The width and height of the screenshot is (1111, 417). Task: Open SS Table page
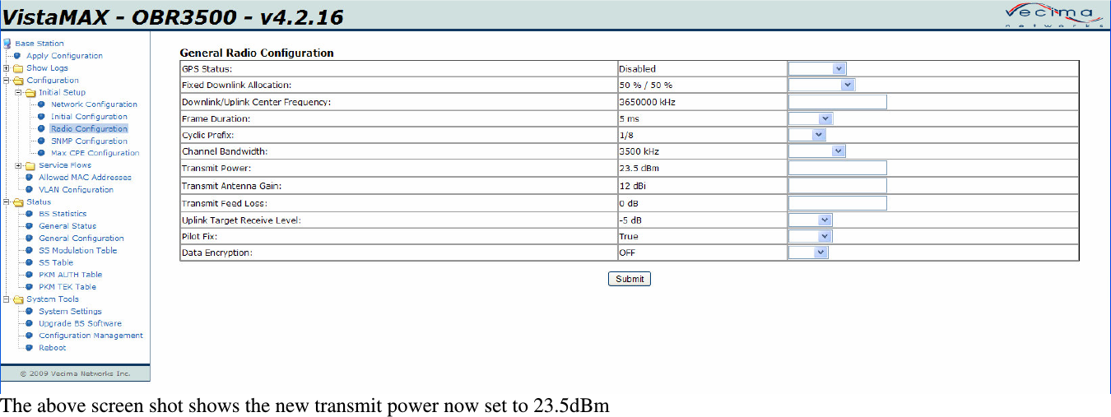[56, 262]
